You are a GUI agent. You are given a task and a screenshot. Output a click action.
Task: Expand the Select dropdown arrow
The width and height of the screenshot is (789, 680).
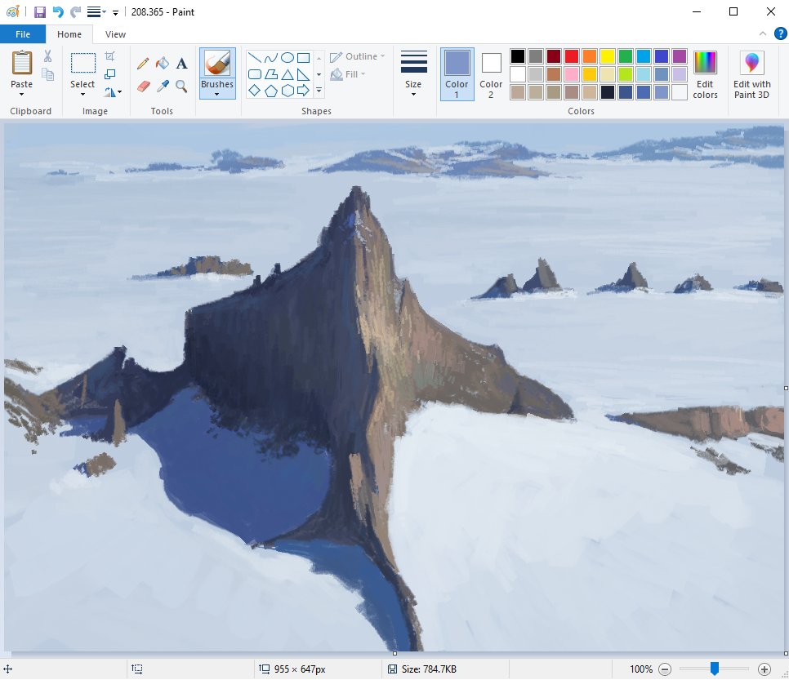(x=82, y=95)
